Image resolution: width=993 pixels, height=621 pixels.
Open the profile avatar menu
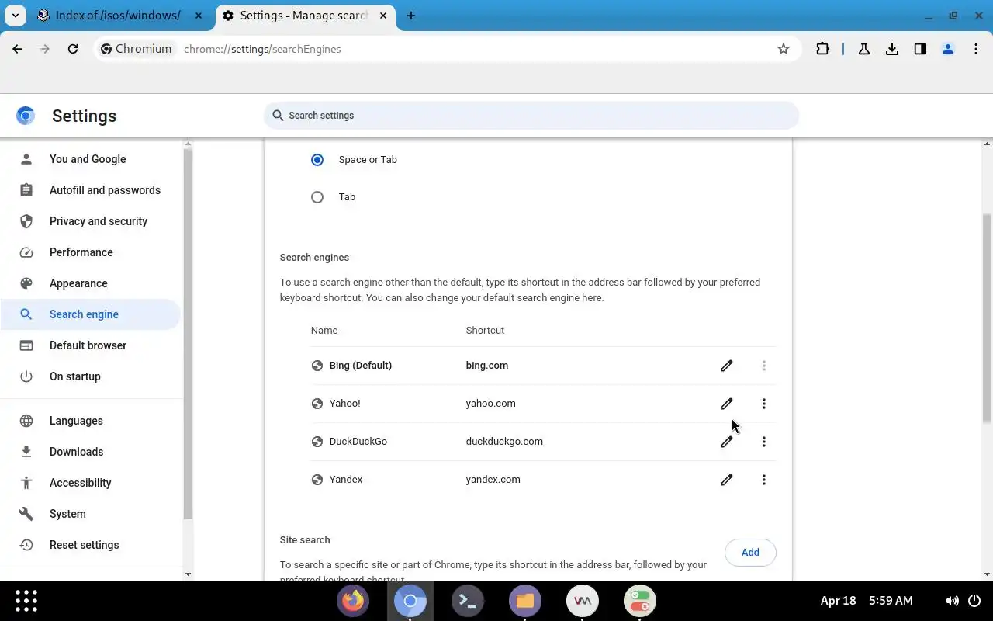click(948, 49)
